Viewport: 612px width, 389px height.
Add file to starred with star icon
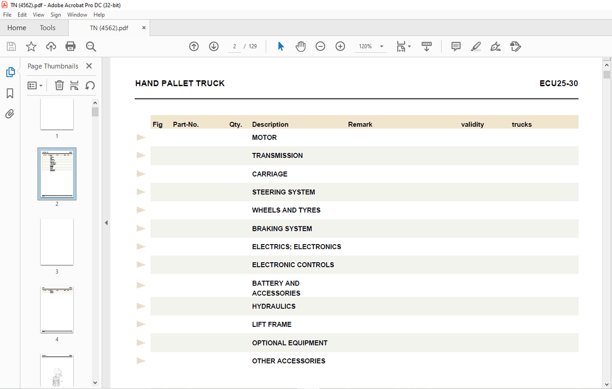(x=31, y=46)
